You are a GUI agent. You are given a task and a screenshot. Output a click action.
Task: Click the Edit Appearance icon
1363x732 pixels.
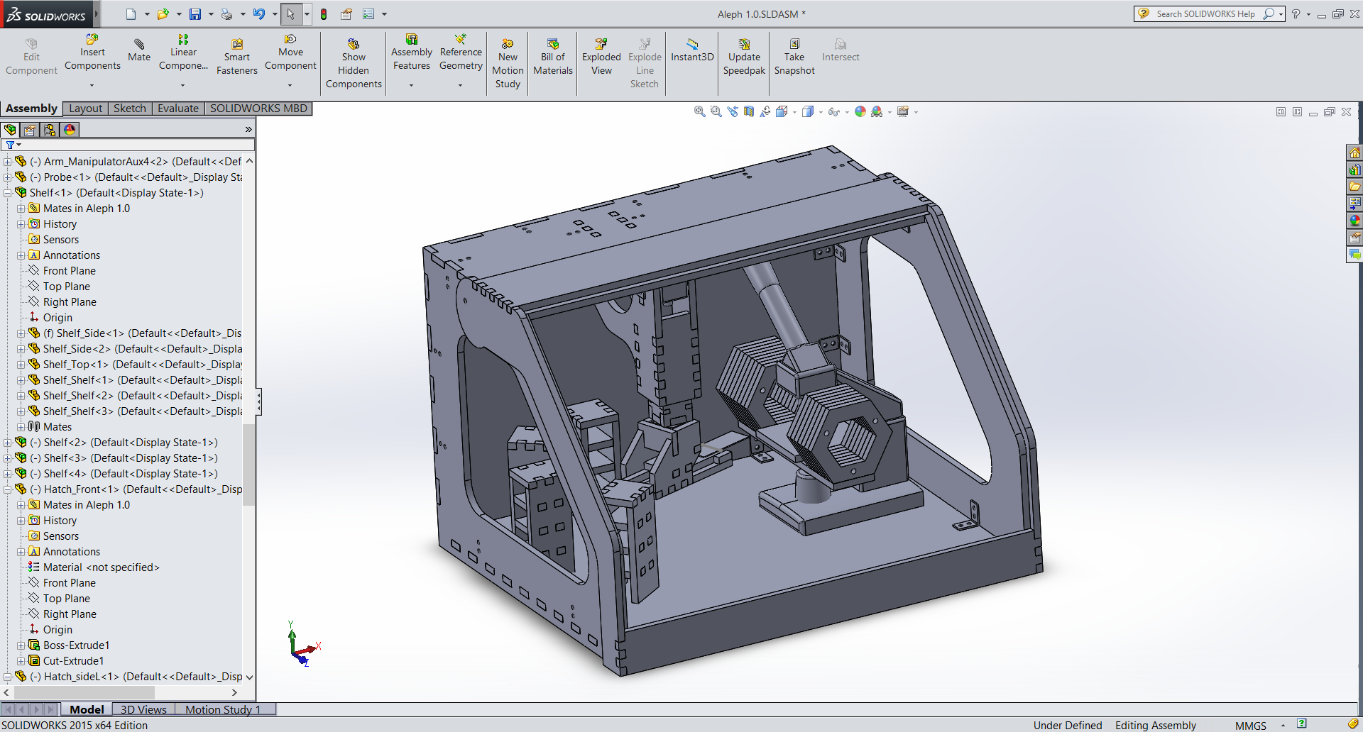pyautogui.click(x=860, y=111)
